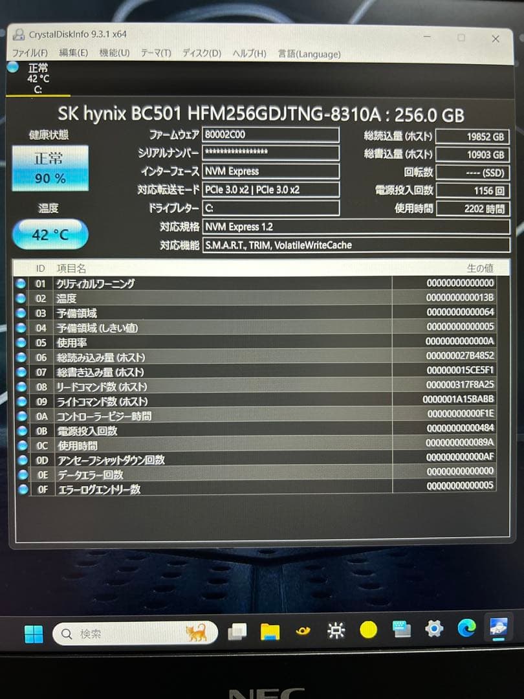Click the 19852 GB total host reads value
Image resolution: width=524 pixels, height=699 pixels.
point(472,137)
